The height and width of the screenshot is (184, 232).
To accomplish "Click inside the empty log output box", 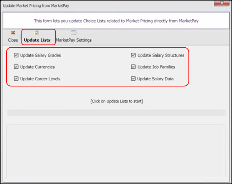I will point(116,151).
